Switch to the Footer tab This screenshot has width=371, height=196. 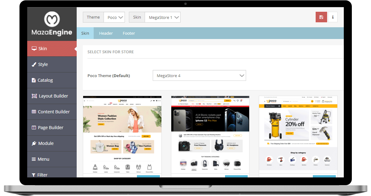click(129, 33)
